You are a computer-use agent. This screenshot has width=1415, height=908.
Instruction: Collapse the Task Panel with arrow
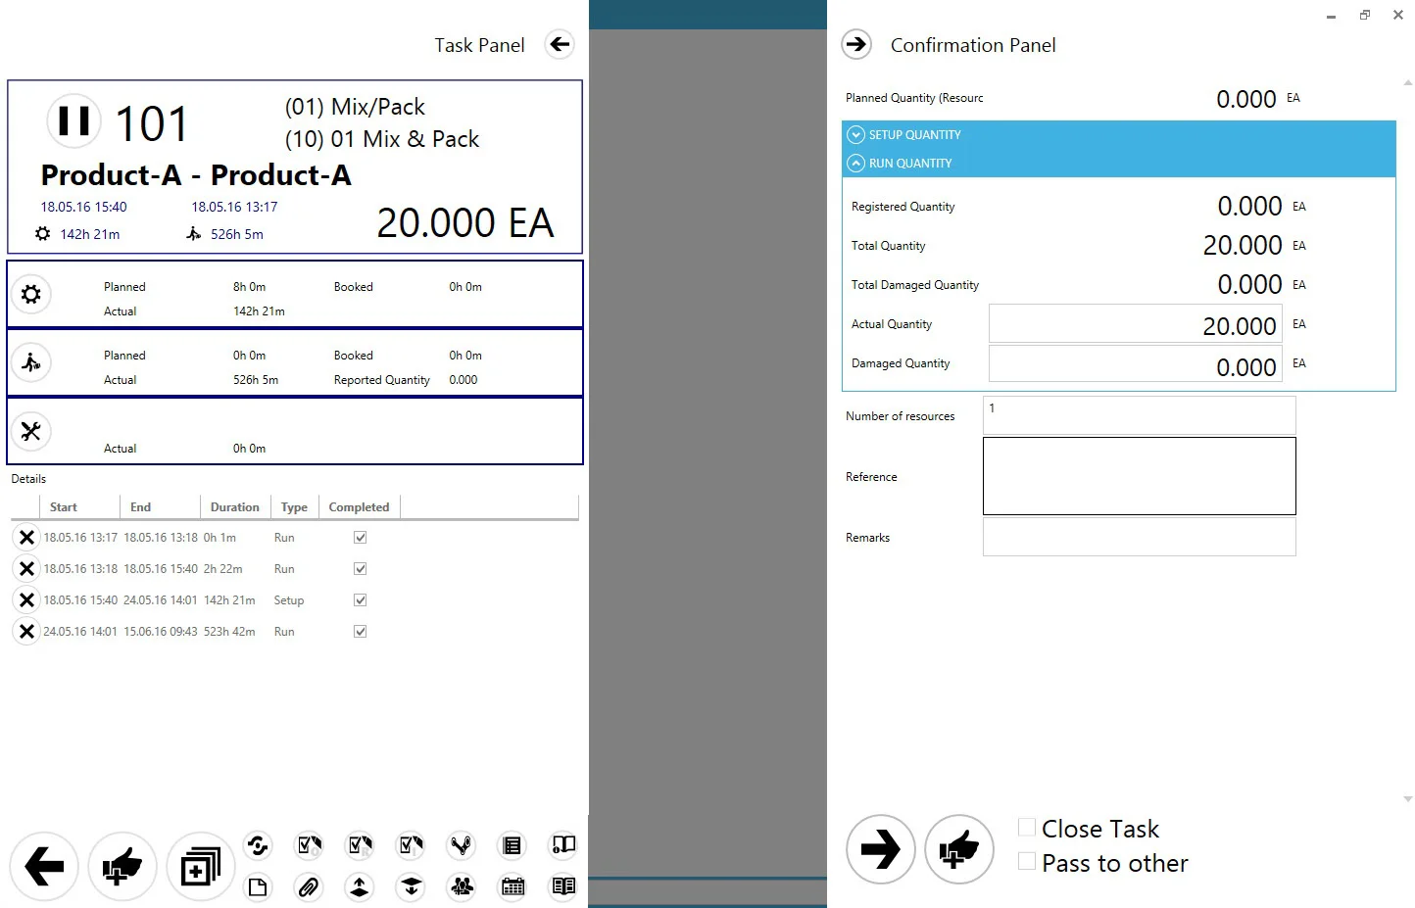[x=560, y=44]
